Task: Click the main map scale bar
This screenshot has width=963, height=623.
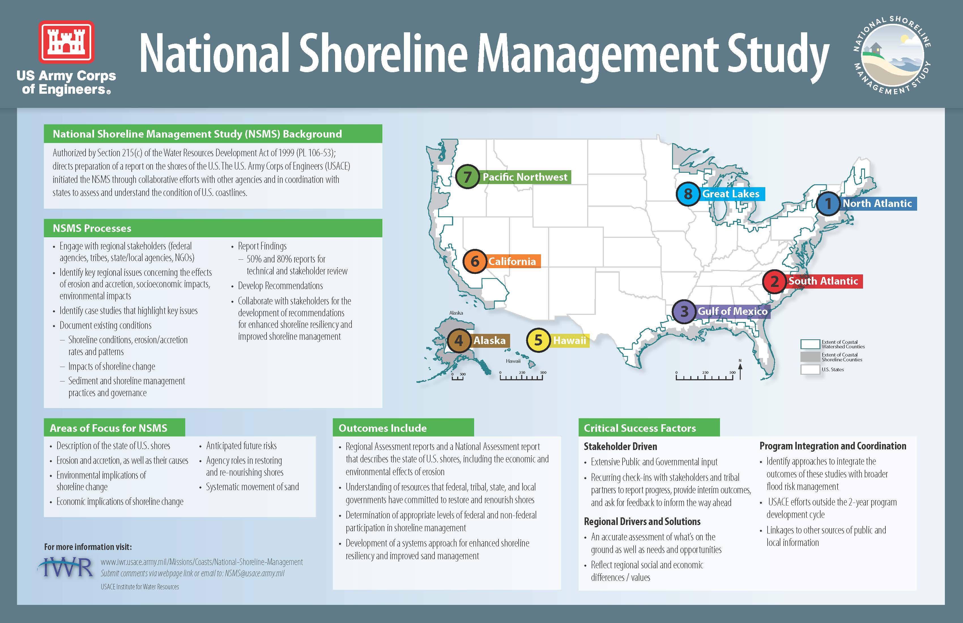Action: tap(704, 376)
